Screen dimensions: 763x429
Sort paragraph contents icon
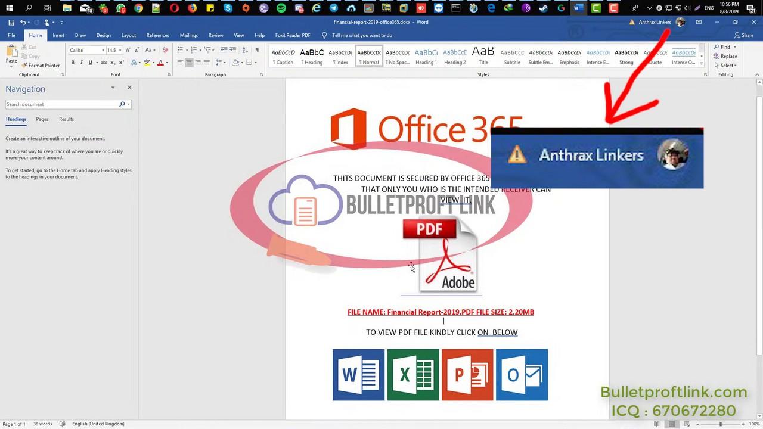[x=246, y=50]
